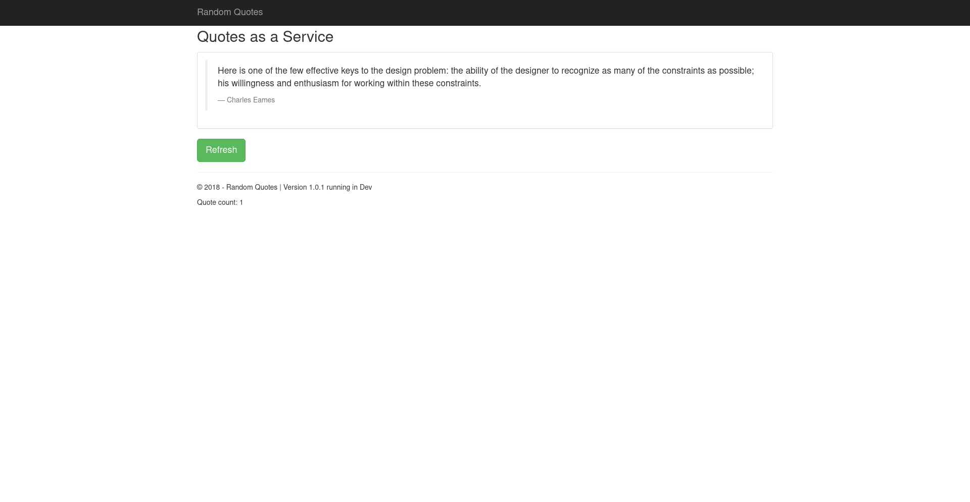Select the 'Quotes as a Service' heading
Image resolution: width=970 pixels, height=502 pixels.
[265, 37]
